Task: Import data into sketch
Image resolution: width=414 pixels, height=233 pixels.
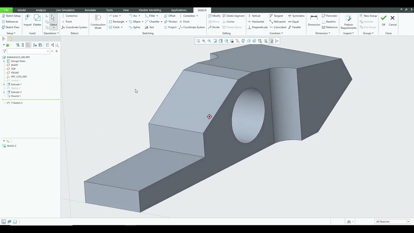Action: pos(27,20)
